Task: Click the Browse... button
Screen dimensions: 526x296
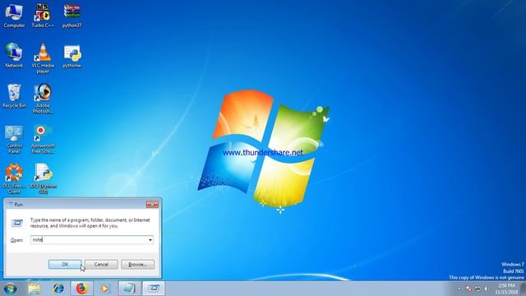Action: (137, 265)
